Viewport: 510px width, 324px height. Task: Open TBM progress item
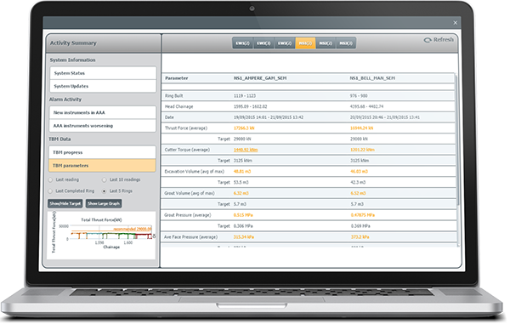click(x=103, y=152)
